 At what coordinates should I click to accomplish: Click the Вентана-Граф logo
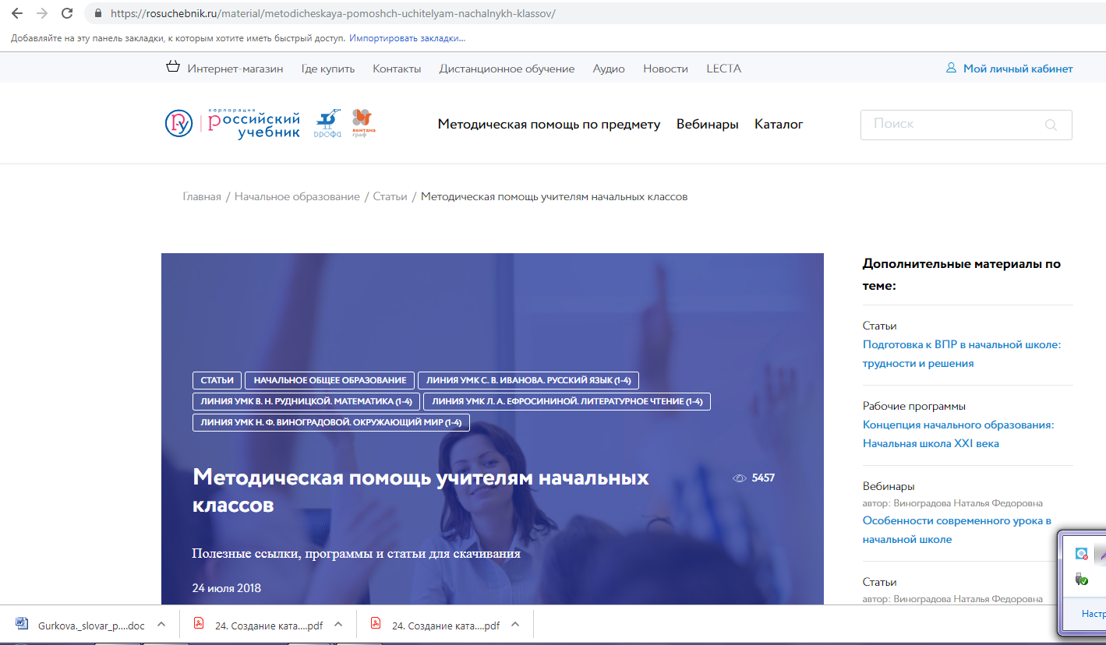[x=362, y=122]
